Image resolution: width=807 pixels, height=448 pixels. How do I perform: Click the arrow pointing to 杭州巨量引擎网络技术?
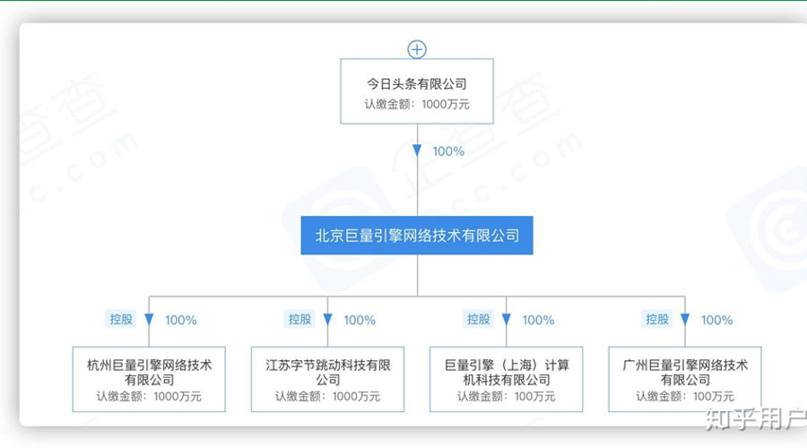coord(149,320)
